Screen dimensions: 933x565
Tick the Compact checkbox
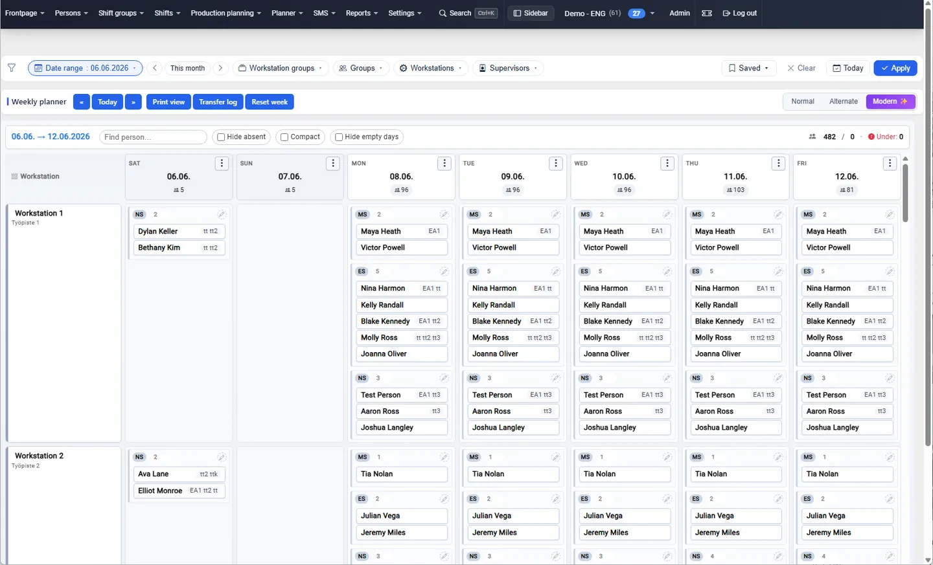[x=284, y=137]
